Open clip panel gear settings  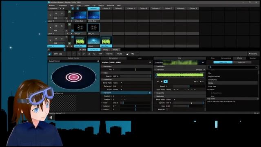click(x=203, y=62)
